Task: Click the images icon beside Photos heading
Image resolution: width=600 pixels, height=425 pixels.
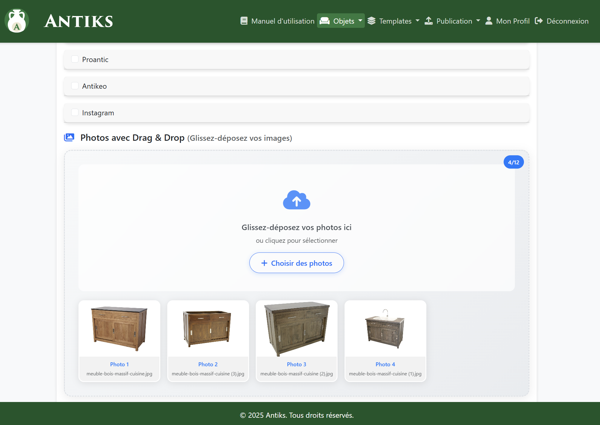Action: tap(69, 137)
